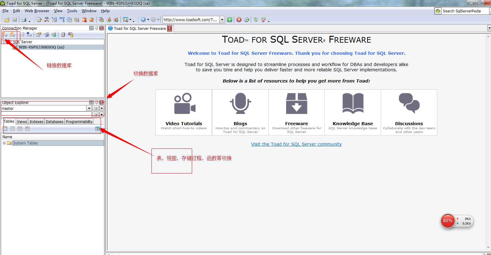
Task: Click the create table icon in Object Explorer
Action: tap(5, 129)
